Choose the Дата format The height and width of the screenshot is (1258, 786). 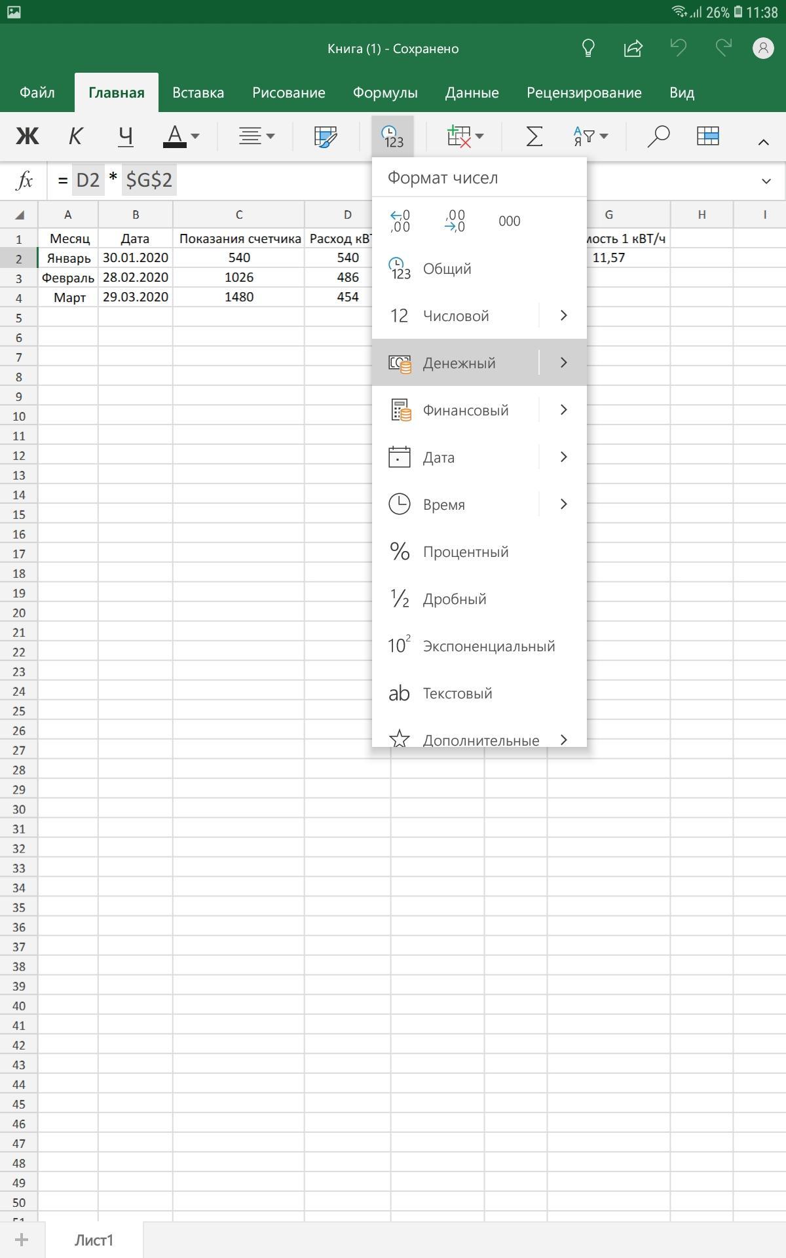pos(455,457)
